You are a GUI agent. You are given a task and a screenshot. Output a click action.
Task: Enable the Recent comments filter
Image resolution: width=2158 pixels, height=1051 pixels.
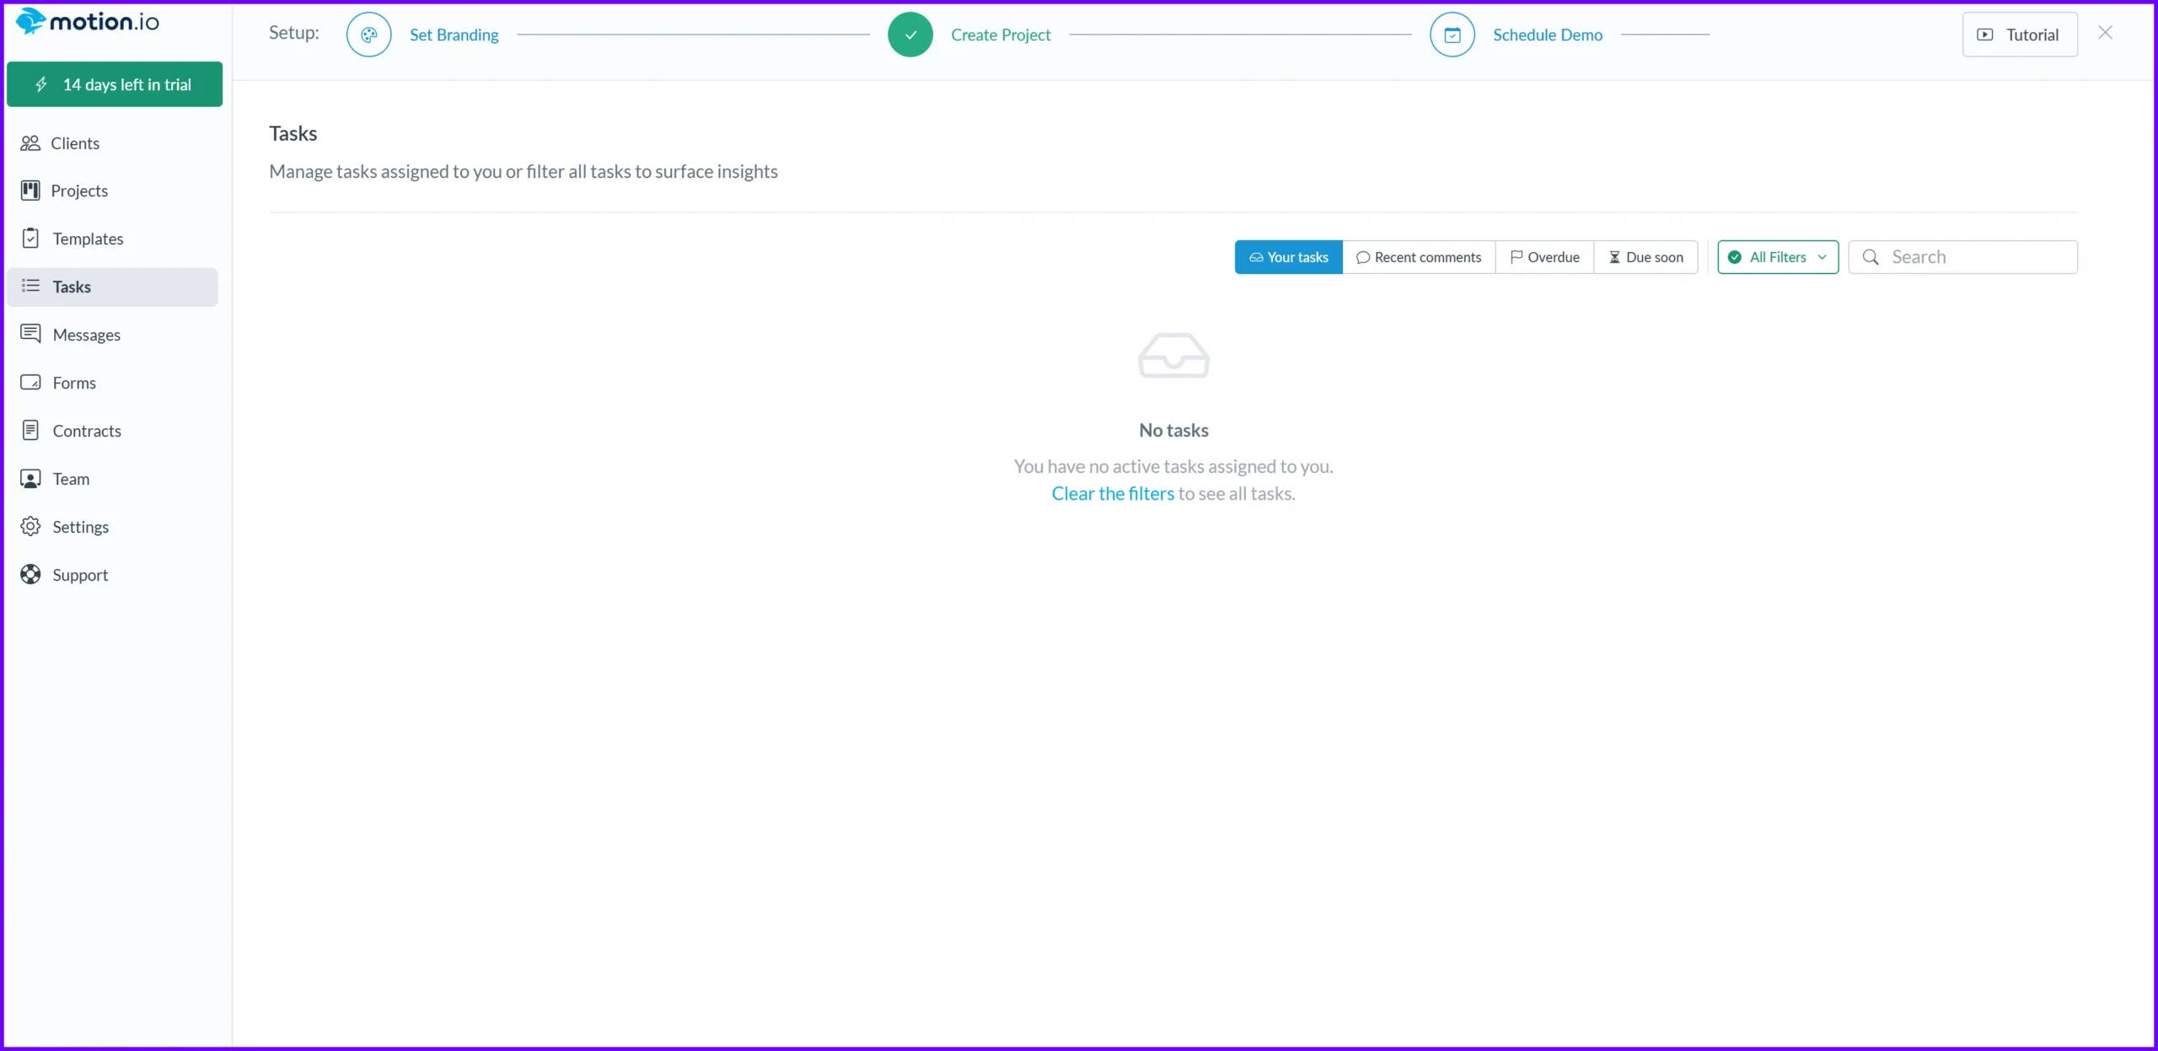pyautogui.click(x=1419, y=256)
